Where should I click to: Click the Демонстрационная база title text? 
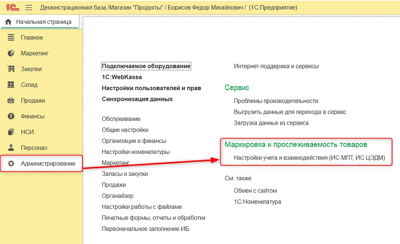(74, 8)
